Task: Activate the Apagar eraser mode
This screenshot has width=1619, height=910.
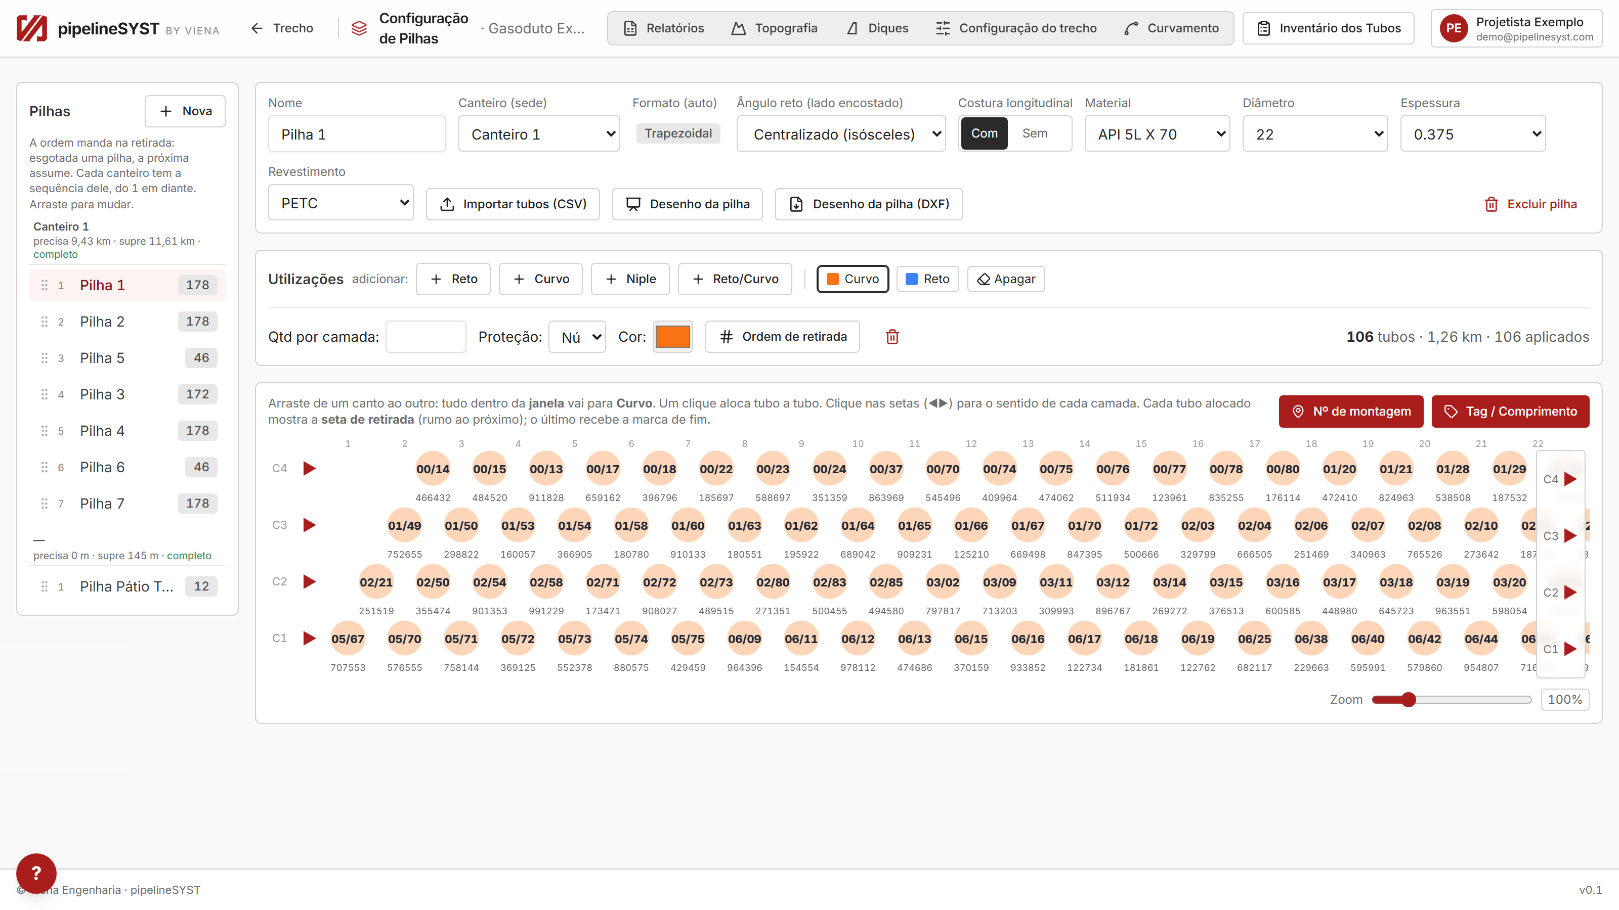Action: point(1006,279)
